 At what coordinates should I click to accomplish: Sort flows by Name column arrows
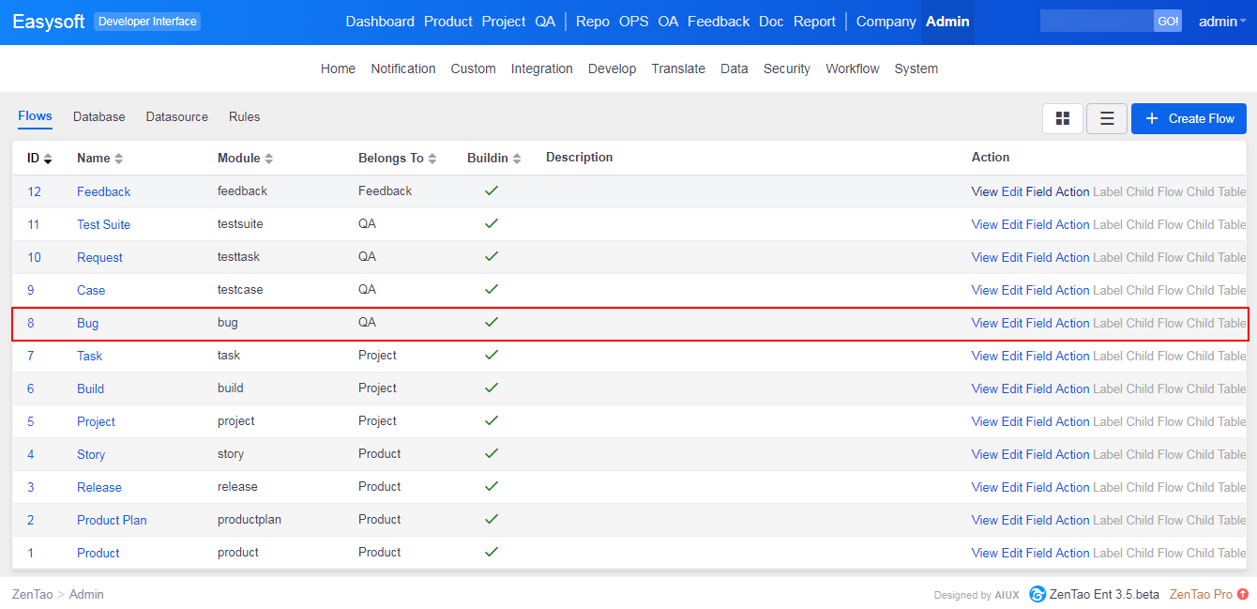point(118,159)
